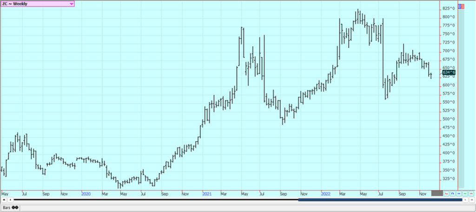
Task: Click the 825^0 price axis label
Action: pyautogui.click(x=449, y=8)
